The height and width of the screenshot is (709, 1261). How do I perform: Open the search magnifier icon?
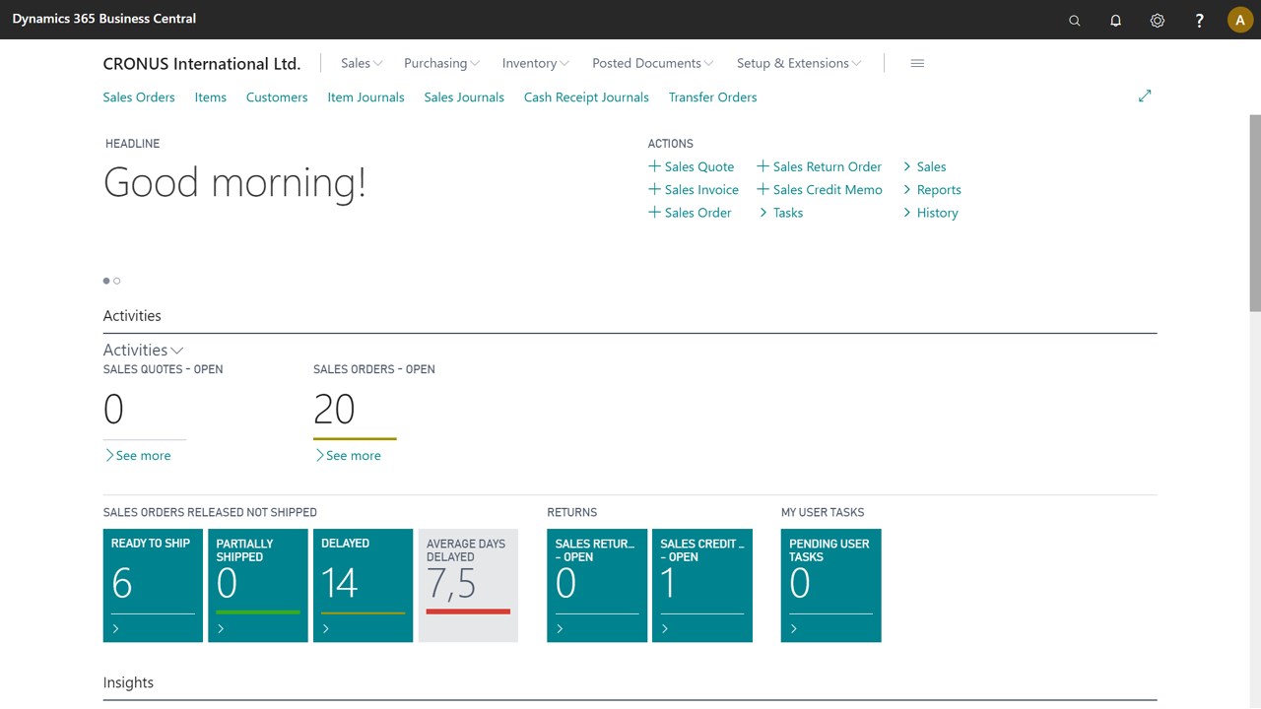(1075, 20)
